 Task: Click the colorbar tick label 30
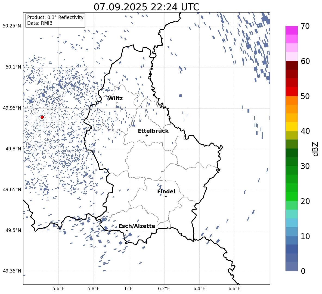[x=305, y=166]
